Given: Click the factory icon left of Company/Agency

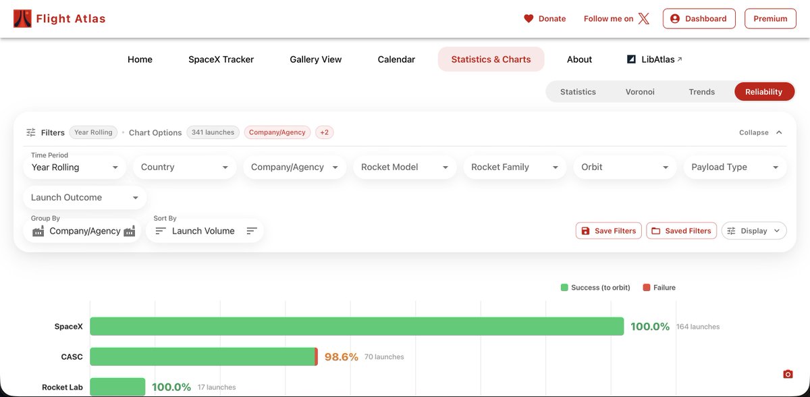Looking at the screenshot, I should [38, 231].
